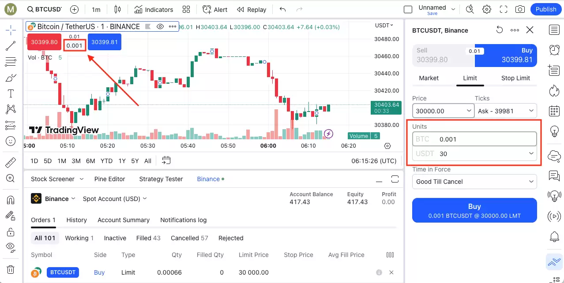Open the prediction and measurement tools
564x283 pixels.
[11, 125]
